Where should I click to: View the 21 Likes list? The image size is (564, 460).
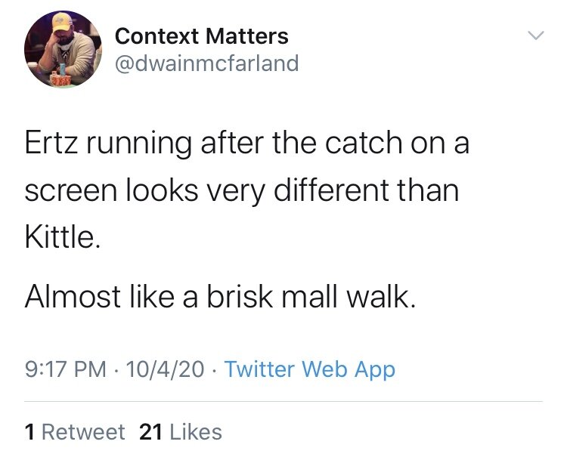(181, 432)
